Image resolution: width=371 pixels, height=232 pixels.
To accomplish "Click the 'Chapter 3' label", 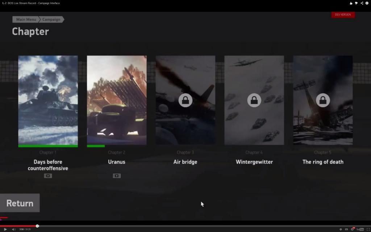I will [x=185, y=153].
